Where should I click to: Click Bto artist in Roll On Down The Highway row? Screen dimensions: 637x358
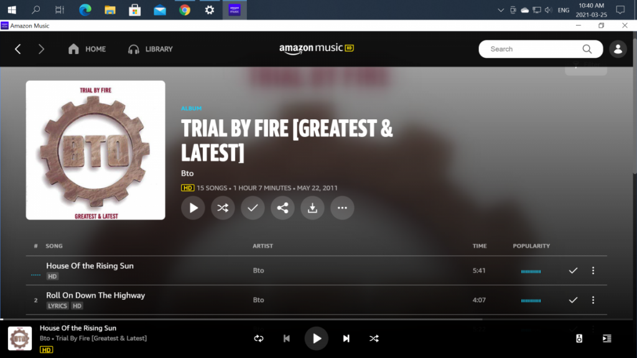(258, 300)
